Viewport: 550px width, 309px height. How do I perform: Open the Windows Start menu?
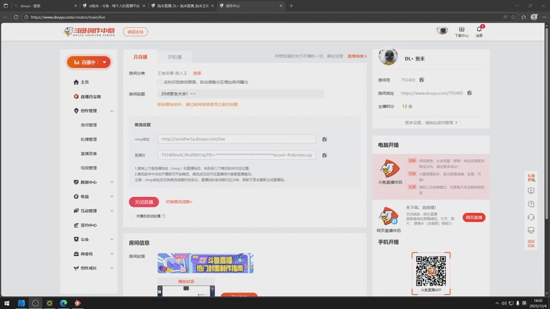pos(7,303)
